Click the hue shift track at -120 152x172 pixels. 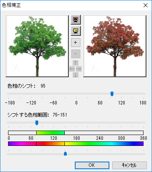pyautogui.click(x=31, y=94)
